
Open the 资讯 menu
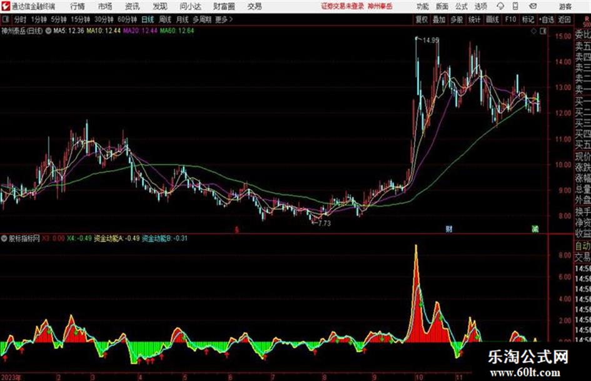pyautogui.click(x=133, y=6)
